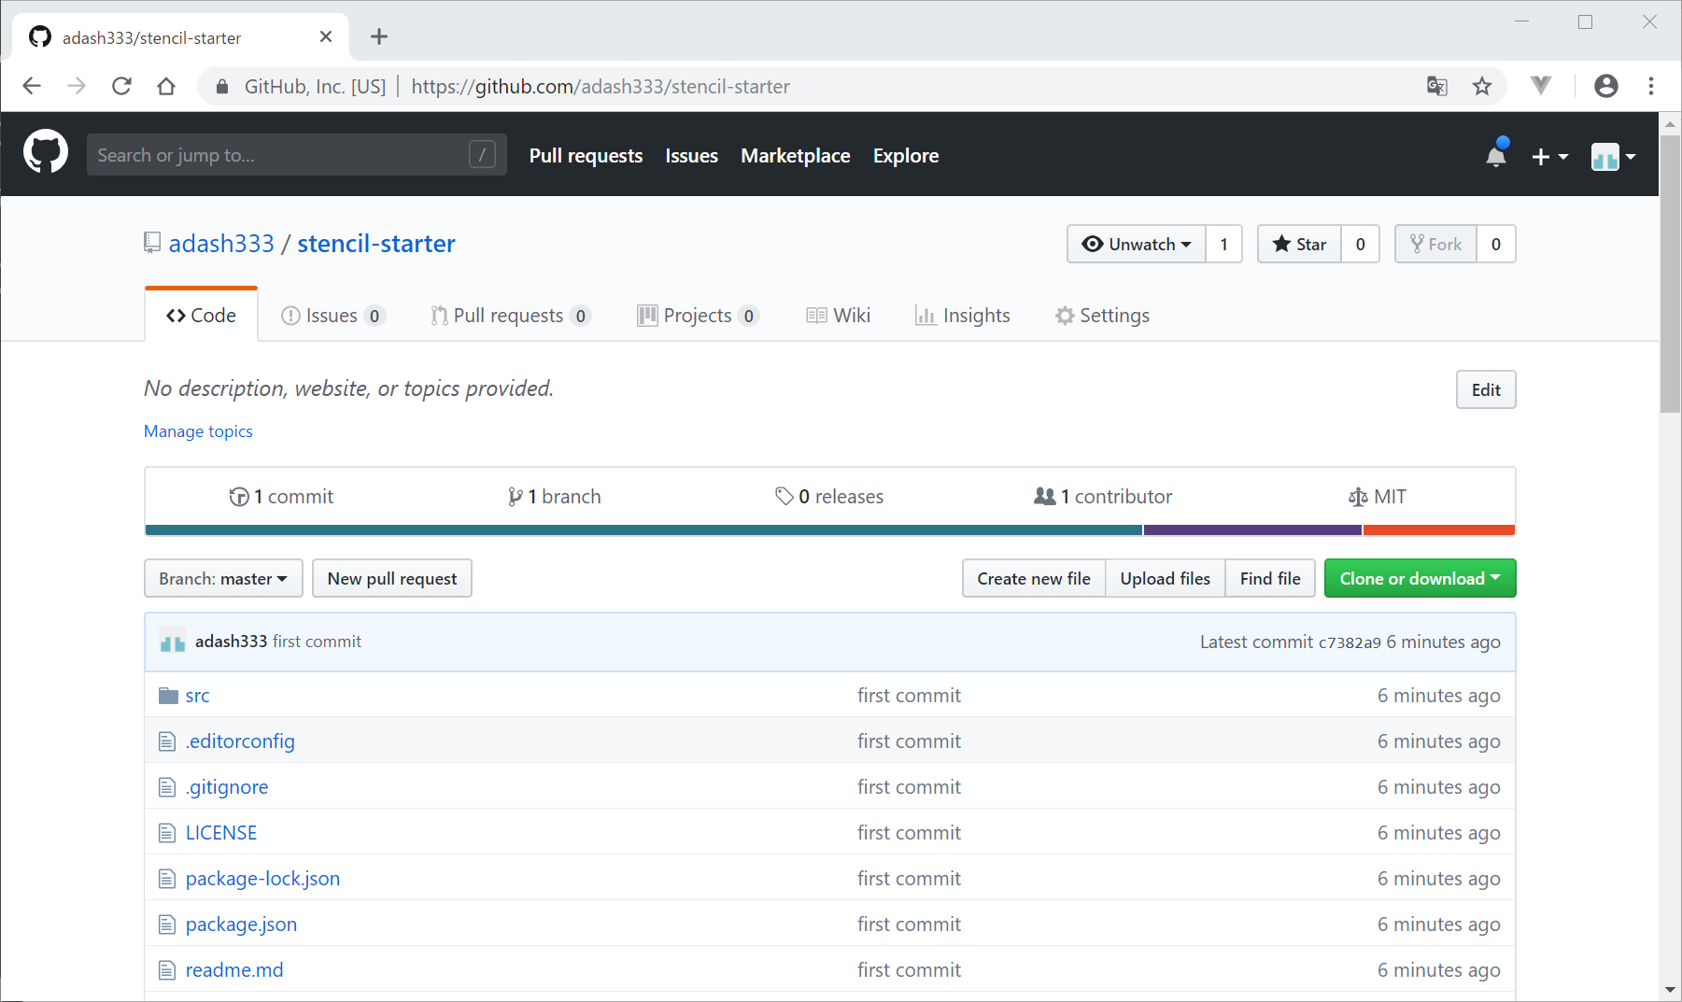The image size is (1682, 1002).
Task: View the 1 branch list
Action: (554, 497)
